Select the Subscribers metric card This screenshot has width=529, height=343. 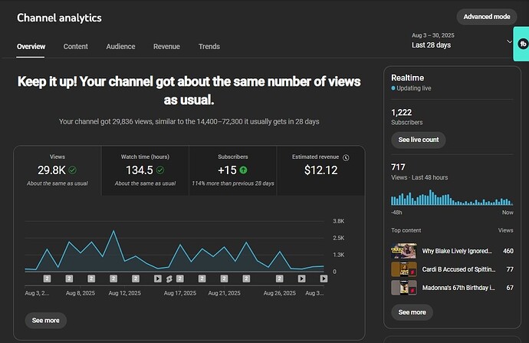pyautogui.click(x=232, y=170)
